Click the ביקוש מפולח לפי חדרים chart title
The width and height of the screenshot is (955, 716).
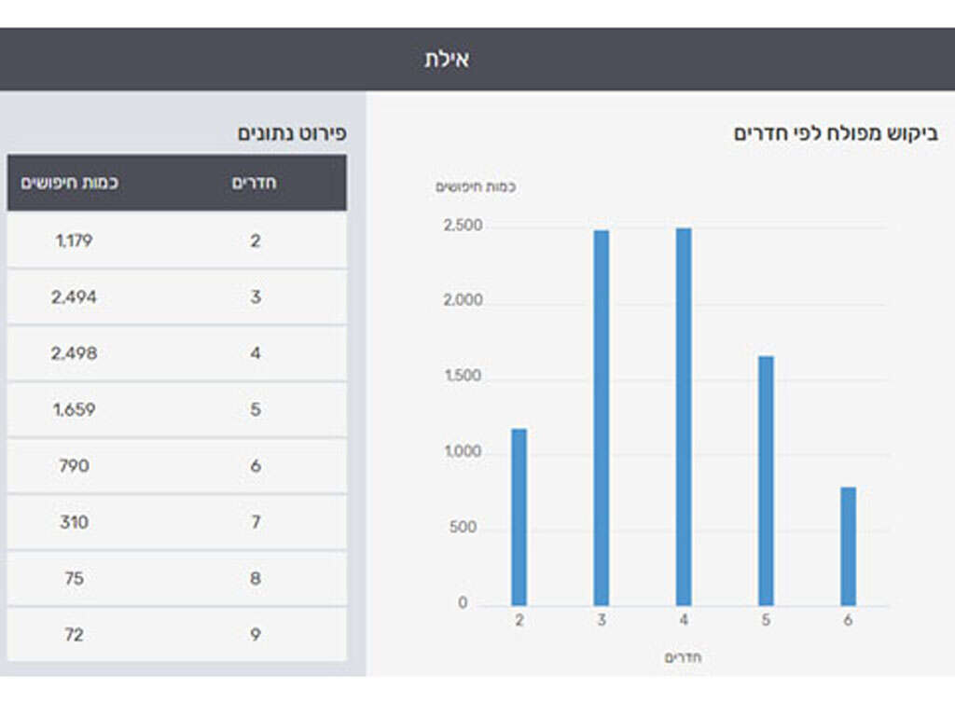pos(836,133)
